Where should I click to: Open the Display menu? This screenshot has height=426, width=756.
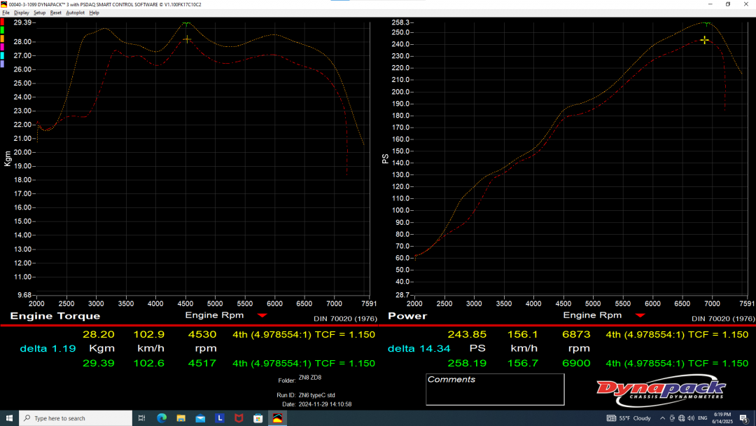pos(21,13)
